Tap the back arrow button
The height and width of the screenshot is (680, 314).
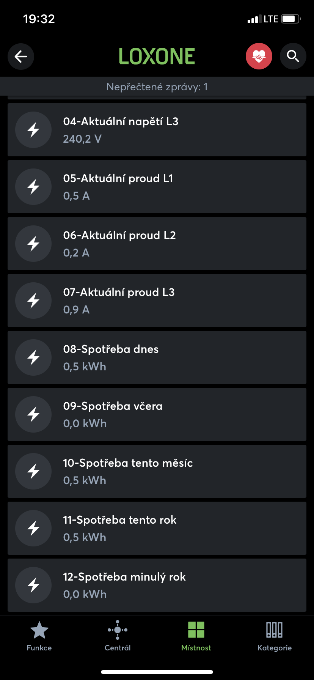(x=21, y=57)
